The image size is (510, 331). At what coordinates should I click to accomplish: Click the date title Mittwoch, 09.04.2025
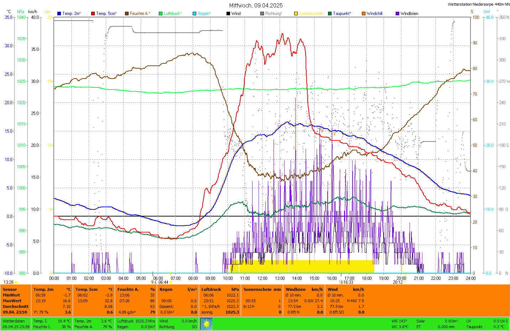[256, 5]
